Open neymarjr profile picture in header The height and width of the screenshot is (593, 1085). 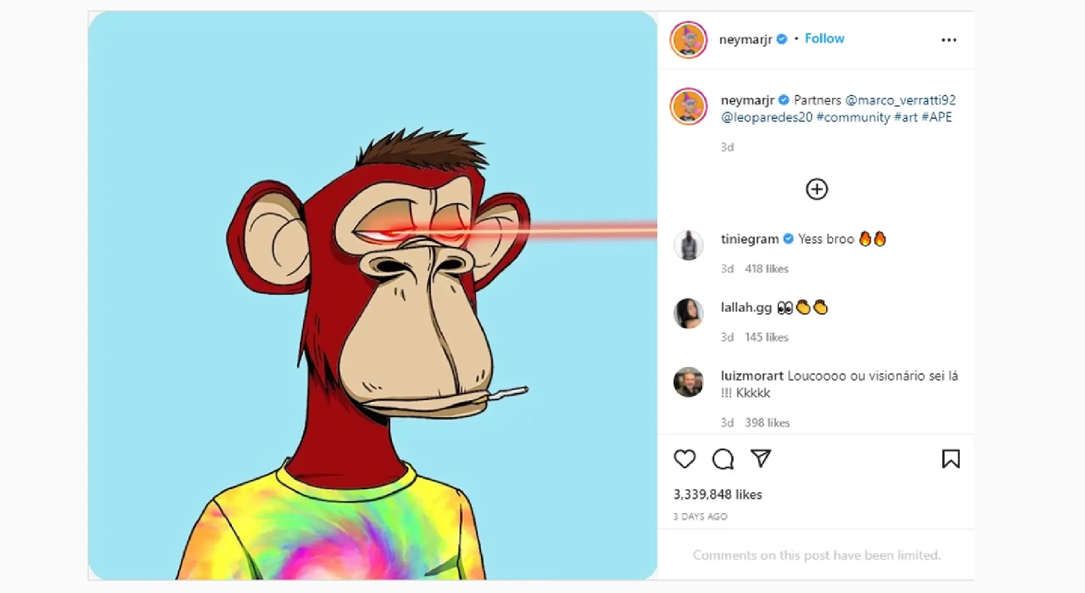(688, 40)
